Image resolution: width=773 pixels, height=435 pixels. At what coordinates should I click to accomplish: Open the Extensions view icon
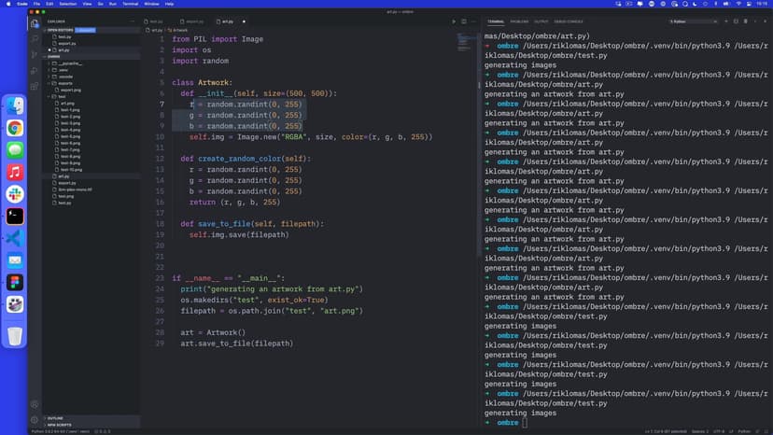tap(35, 88)
